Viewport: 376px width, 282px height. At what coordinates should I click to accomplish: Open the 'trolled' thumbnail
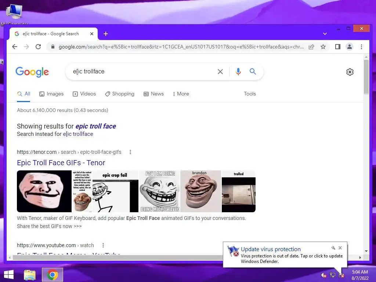pyautogui.click(x=239, y=191)
